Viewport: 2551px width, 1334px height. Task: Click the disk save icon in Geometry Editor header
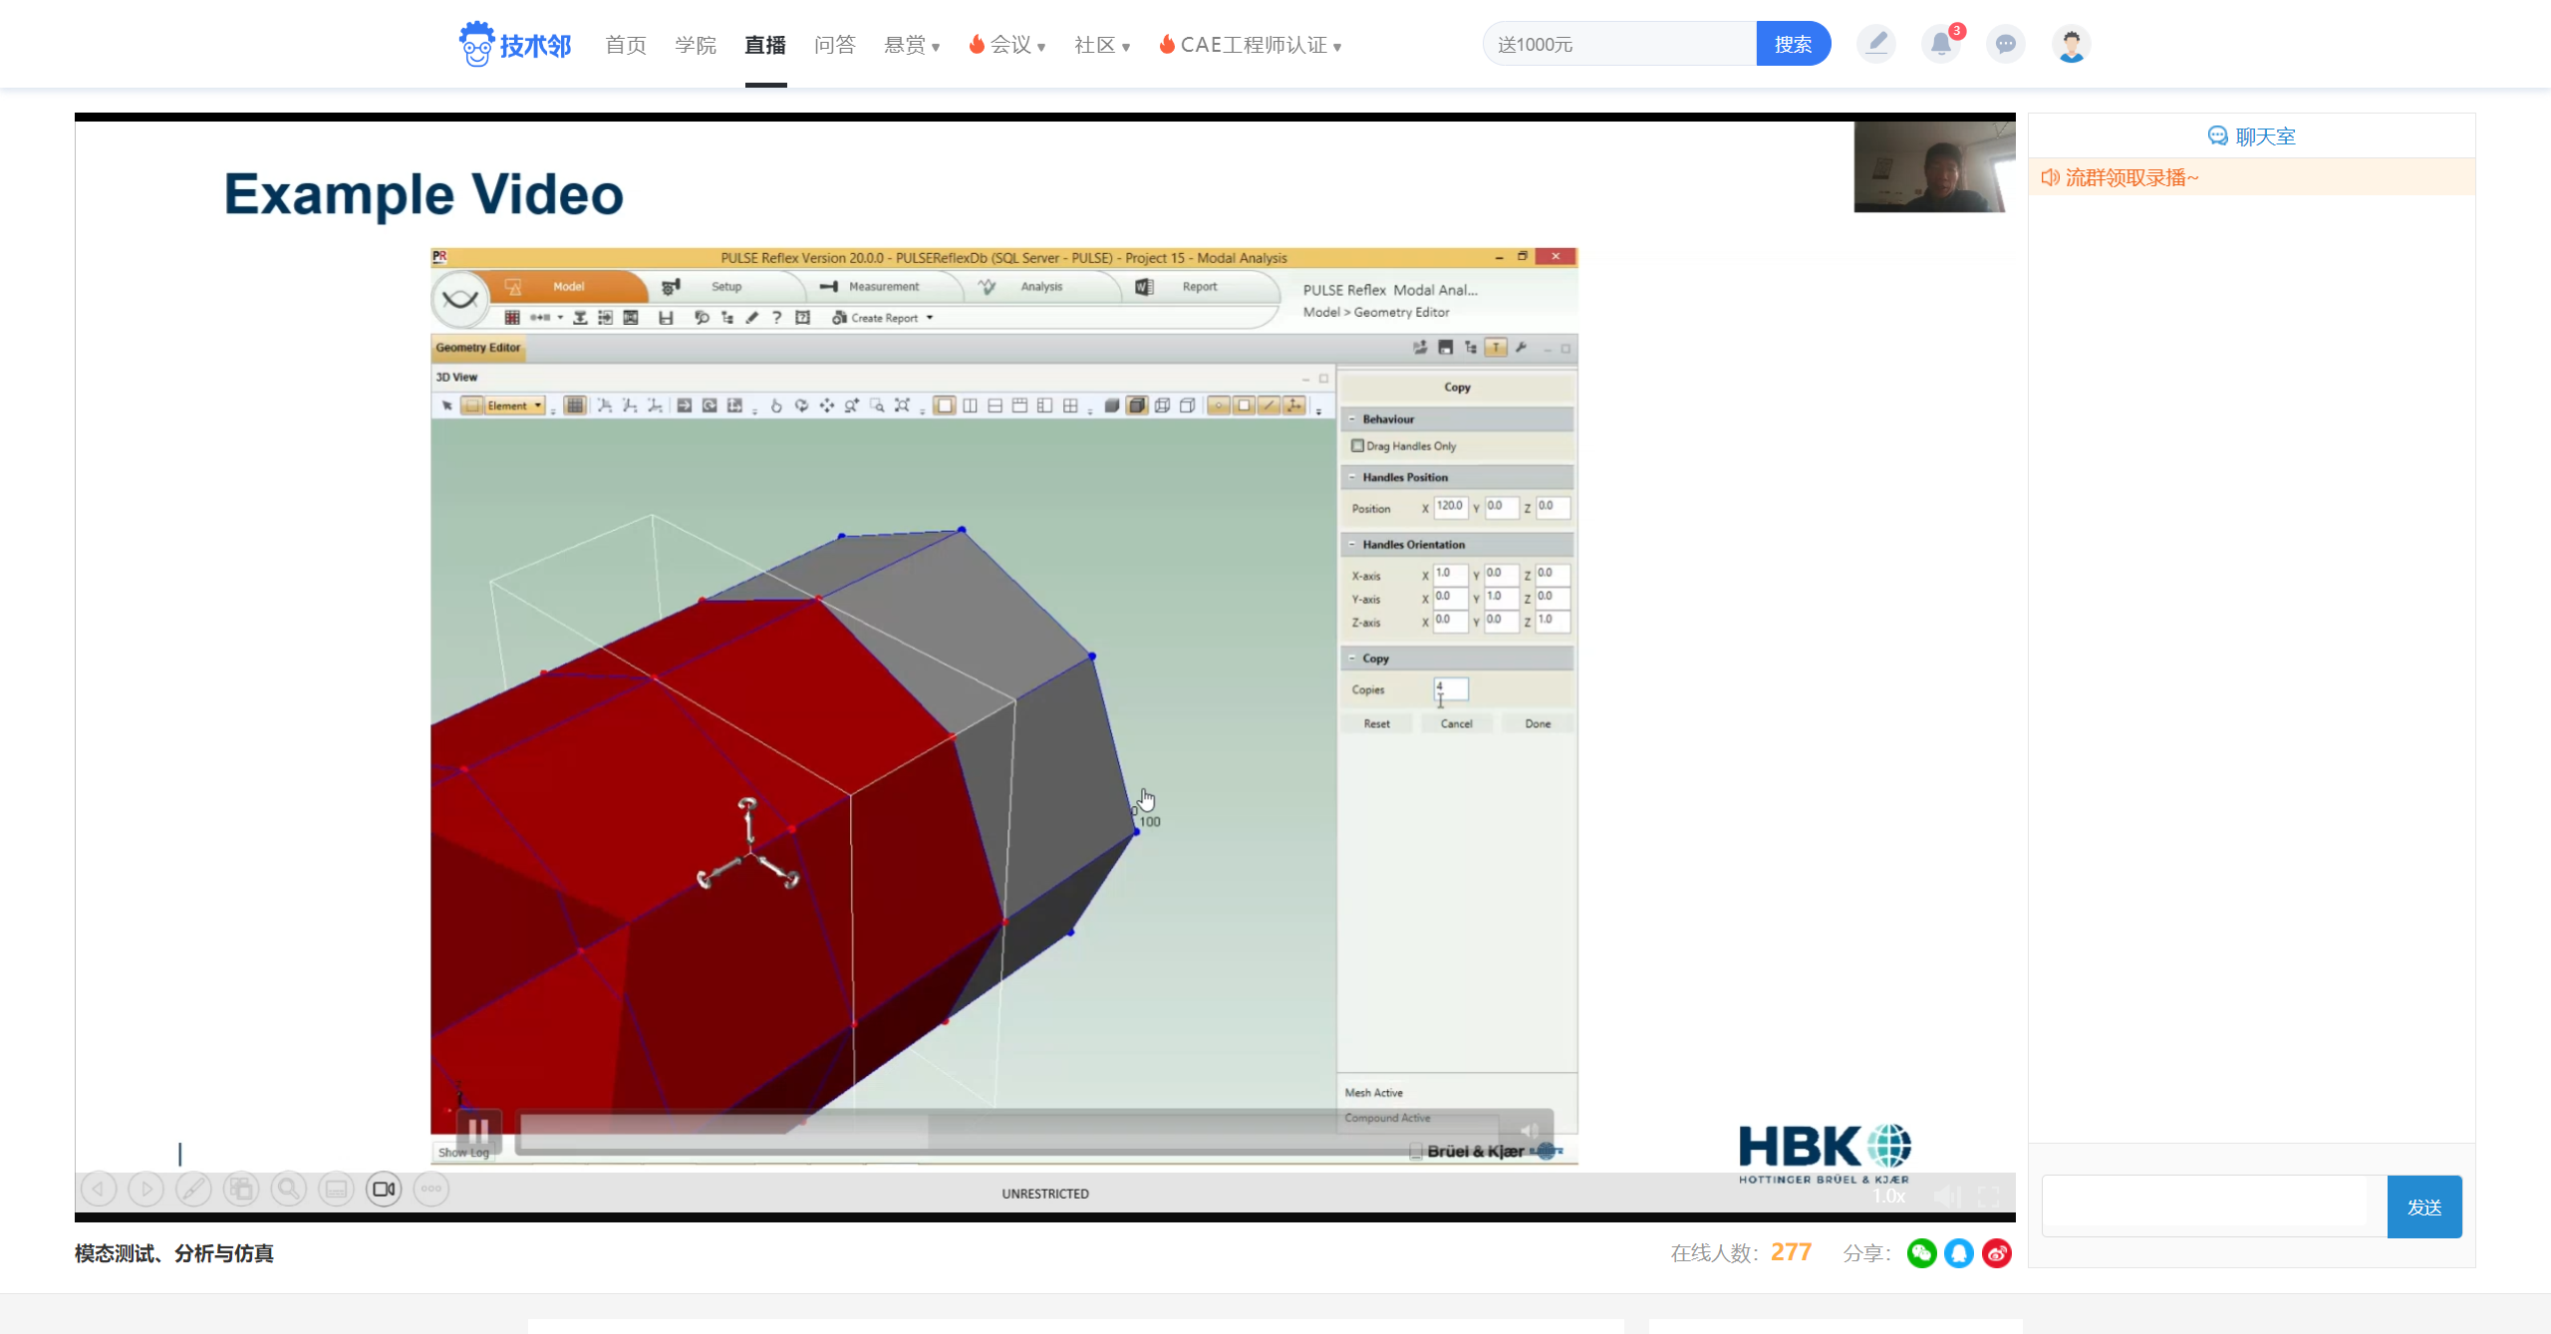click(1445, 348)
